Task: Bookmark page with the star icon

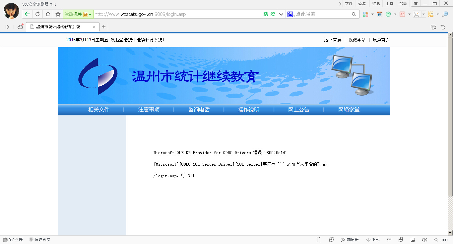Action: tap(58, 14)
